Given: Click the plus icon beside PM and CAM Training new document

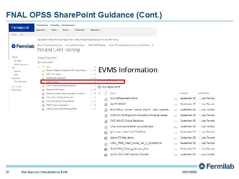Looking at the screenshot, I should (x=39, y=62).
